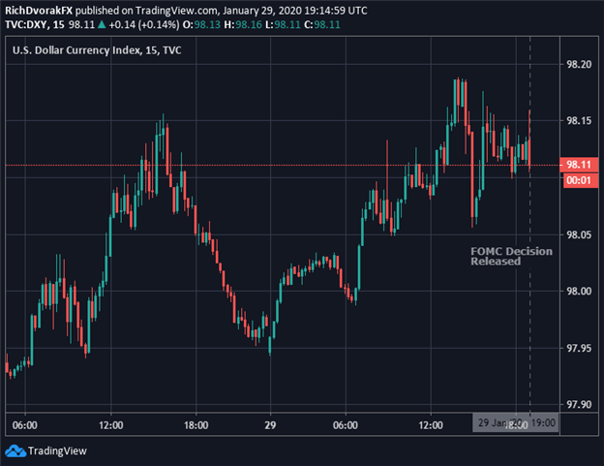Click the 29 Jan '20 19:00 crosshair time label
604x466 pixels.
pyautogui.click(x=516, y=422)
